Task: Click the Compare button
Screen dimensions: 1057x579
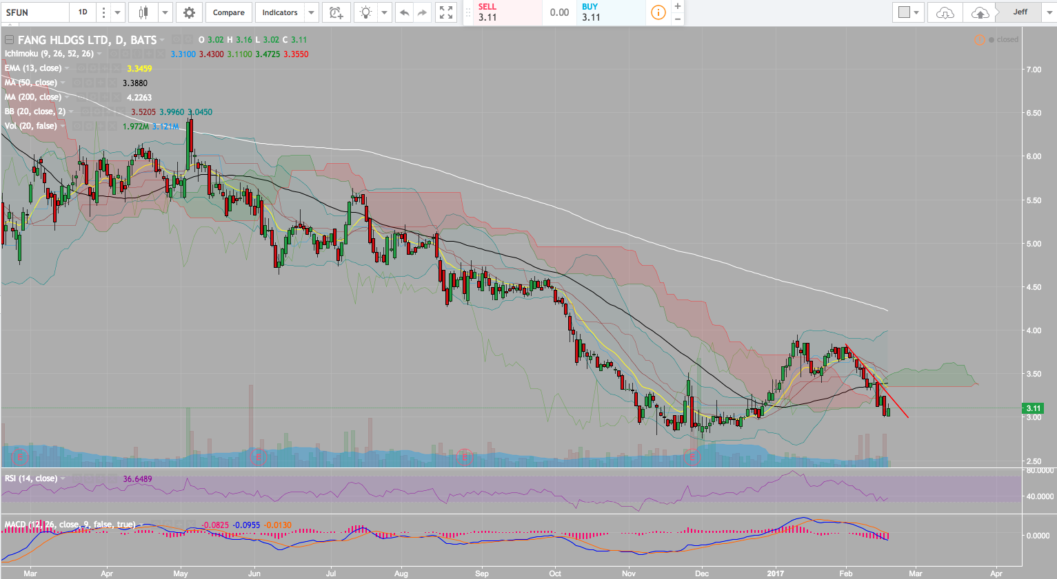Action: tap(228, 12)
